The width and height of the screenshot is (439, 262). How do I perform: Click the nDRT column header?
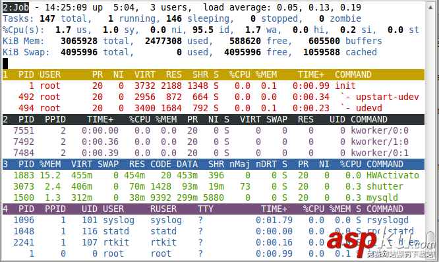(x=266, y=164)
